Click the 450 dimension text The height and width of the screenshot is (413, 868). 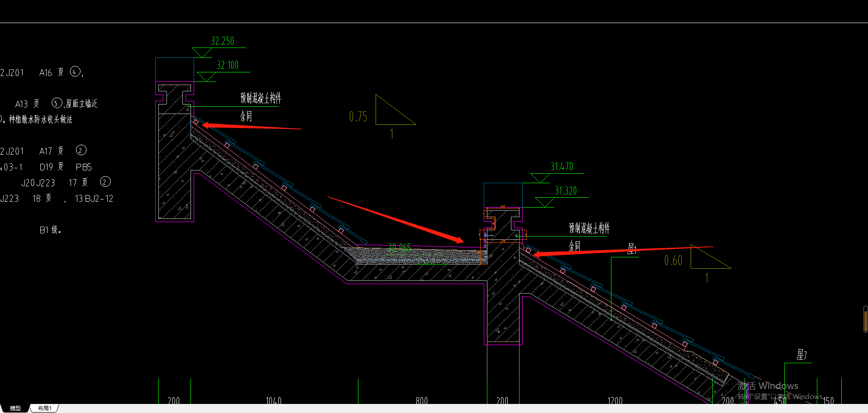(x=780, y=400)
